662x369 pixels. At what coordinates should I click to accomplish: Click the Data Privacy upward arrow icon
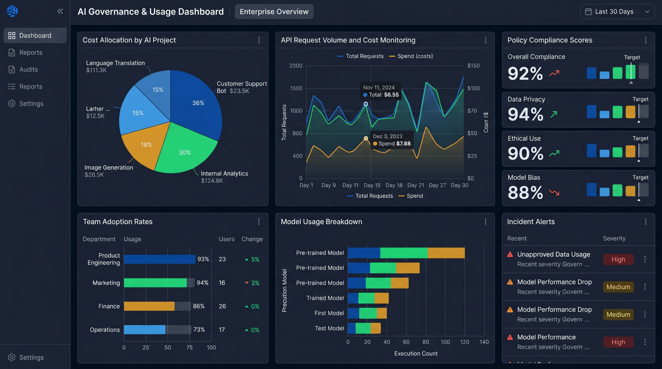(x=554, y=114)
